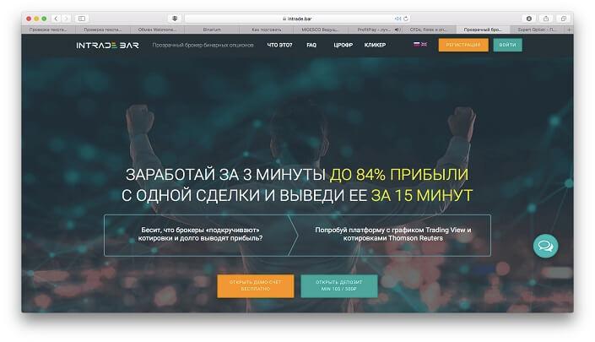
Task: Click ОТКРЫТЬ ДЕПОЗИТ button
Action: [339, 285]
